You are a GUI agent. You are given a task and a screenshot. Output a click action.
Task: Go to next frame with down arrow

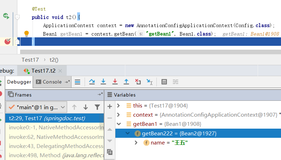pos(86,107)
